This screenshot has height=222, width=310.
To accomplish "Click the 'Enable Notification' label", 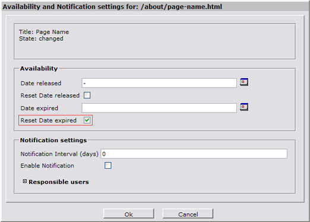I will click(47, 166).
